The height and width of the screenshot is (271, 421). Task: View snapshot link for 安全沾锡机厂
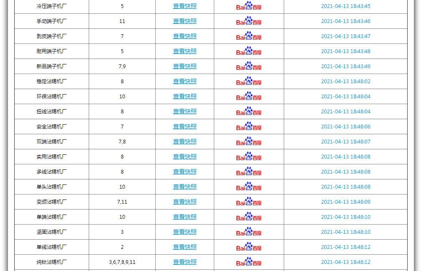click(185, 126)
